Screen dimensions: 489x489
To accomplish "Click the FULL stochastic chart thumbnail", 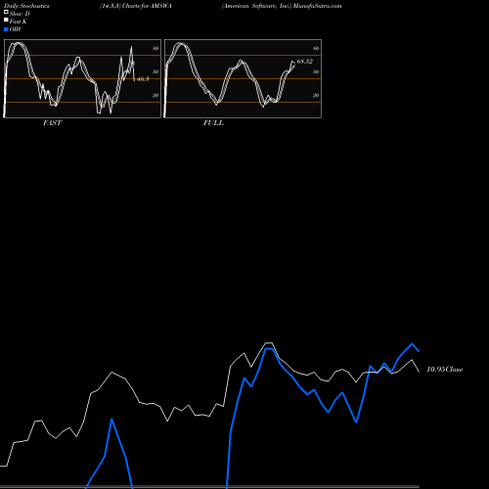I will coord(243,78).
